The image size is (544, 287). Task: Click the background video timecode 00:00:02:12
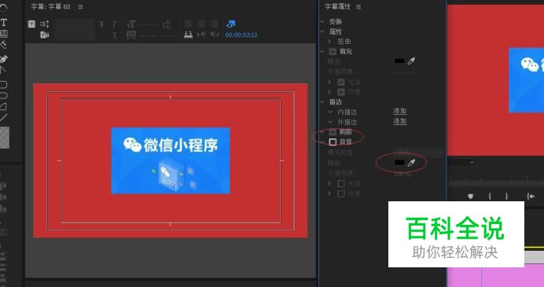(241, 35)
